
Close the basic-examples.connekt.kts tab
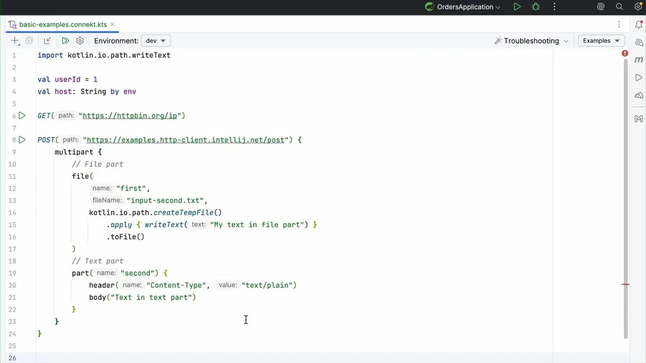[112, 24]
